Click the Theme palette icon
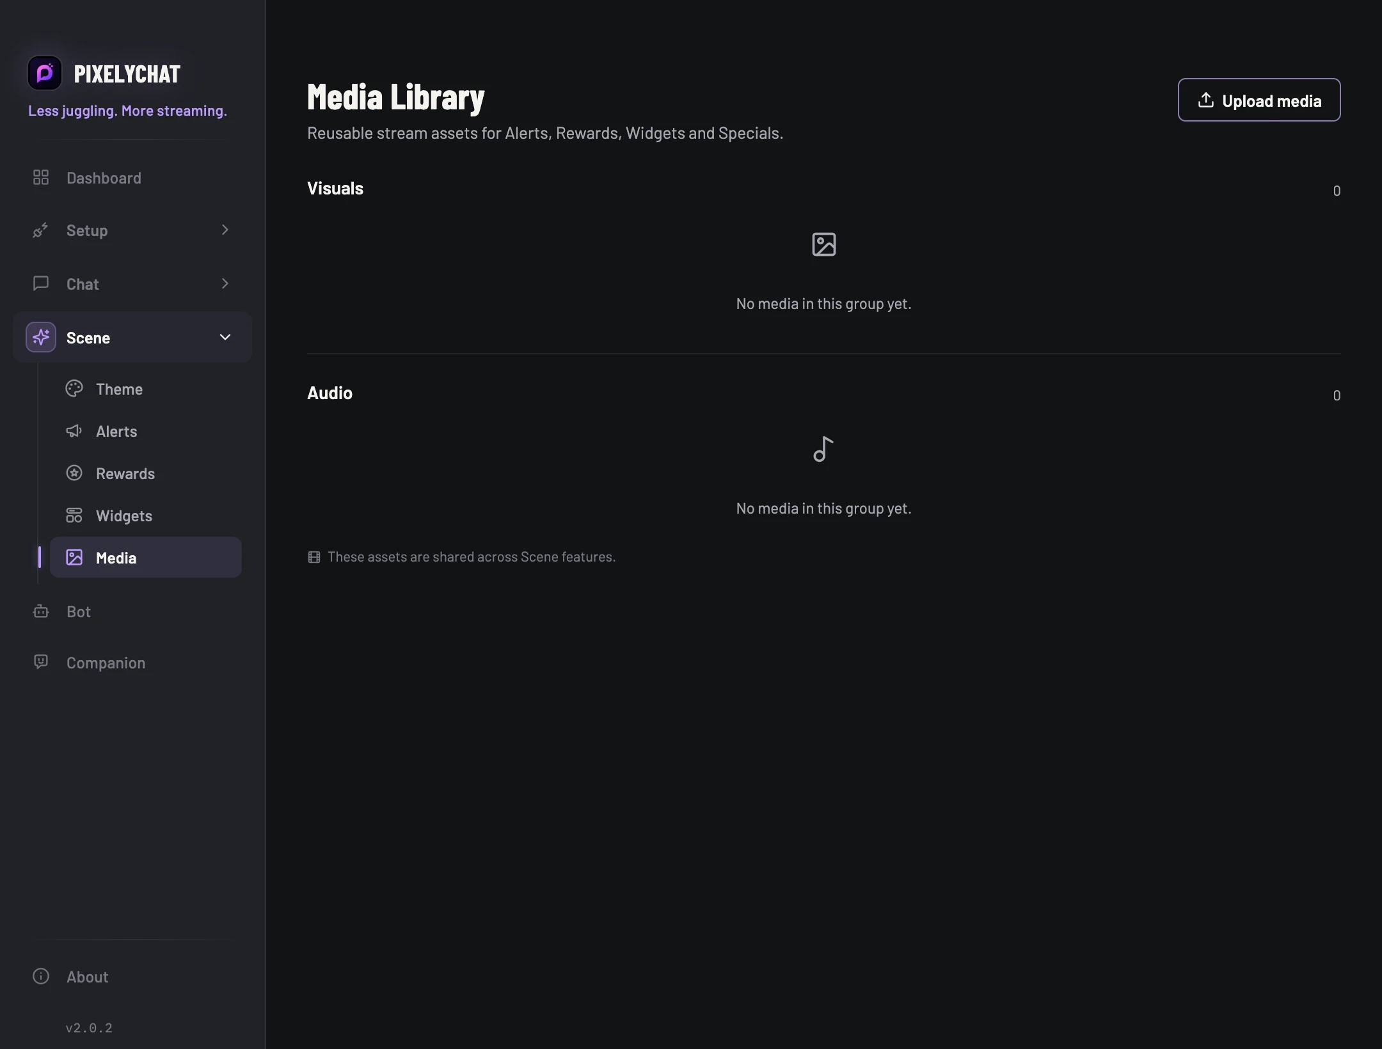This screenshot has height=1049, width=1382. tap(74, 388)
